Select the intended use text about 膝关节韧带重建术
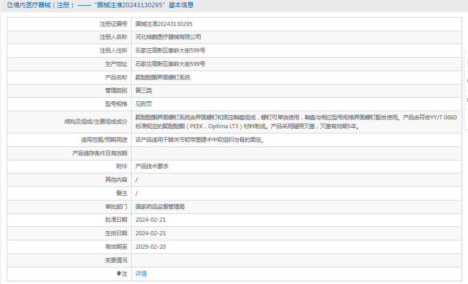The width and height of the screenshot is (468, 284). click(x=199, y=140)
